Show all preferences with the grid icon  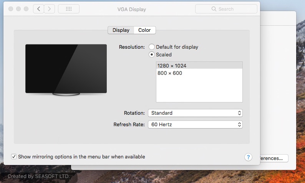click(69, 9)
